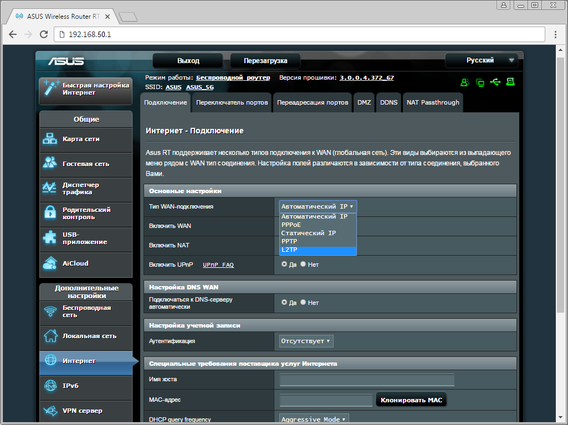Switch to the Переключатель портов tab

point(232,102)
